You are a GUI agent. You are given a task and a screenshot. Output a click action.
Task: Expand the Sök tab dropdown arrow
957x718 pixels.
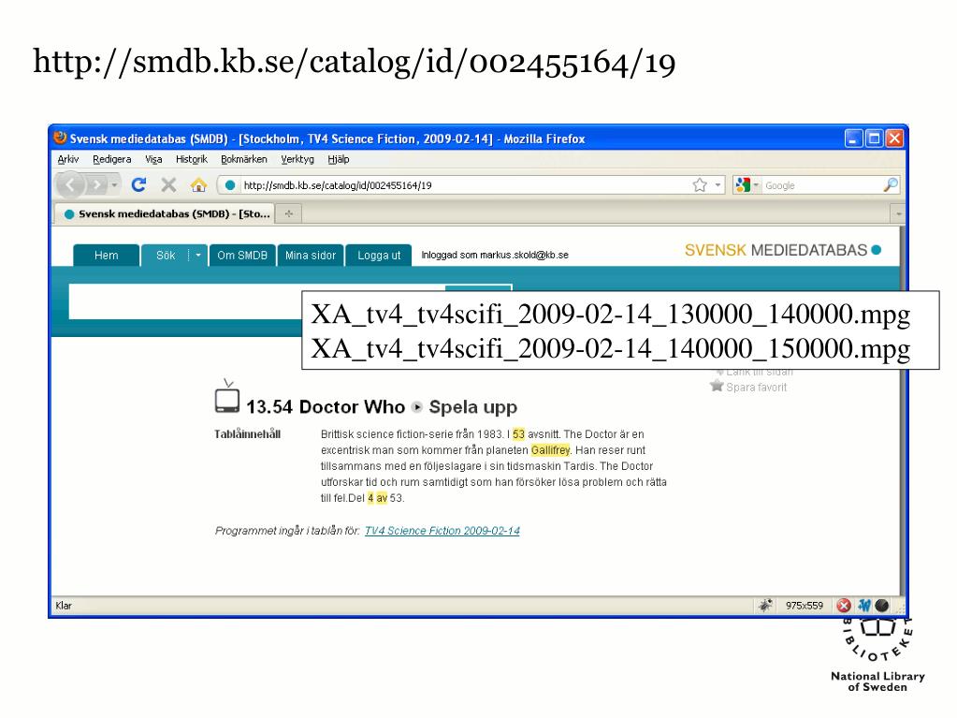[x=197, y=256]
